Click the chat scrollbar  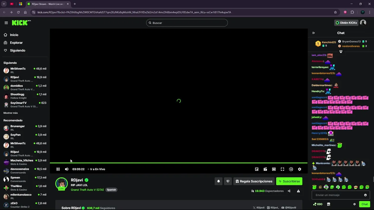[x=373, y=179]
